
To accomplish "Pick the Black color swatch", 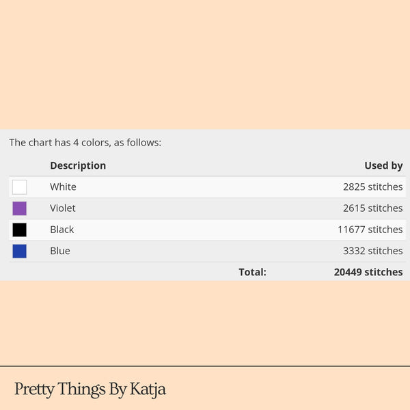I will coord(19,230).
